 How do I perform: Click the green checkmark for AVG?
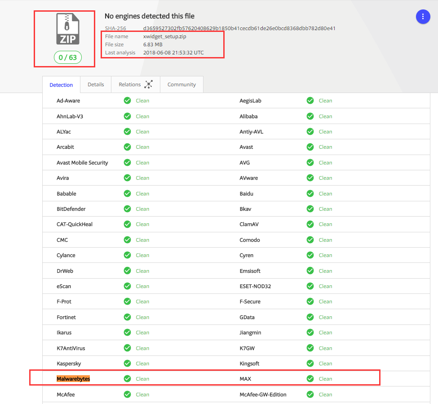tap(310, 163)
